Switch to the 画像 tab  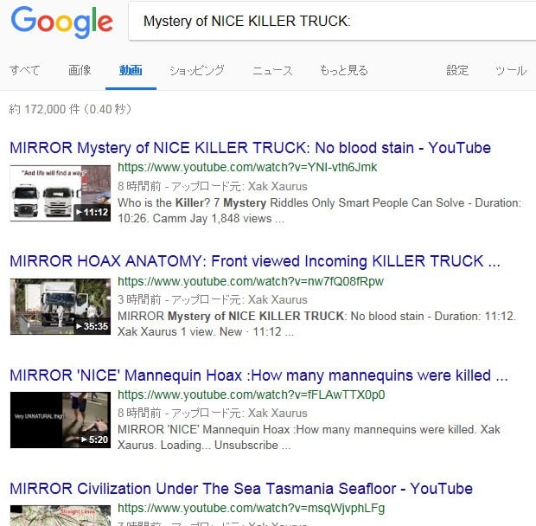click(x=80, y=70)
